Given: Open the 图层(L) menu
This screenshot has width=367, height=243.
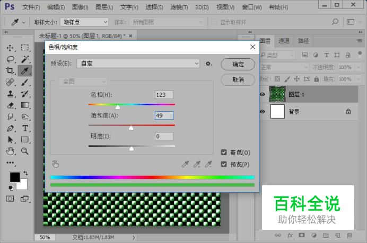Looking at the screenshot, I should click(x=104, y=7).
